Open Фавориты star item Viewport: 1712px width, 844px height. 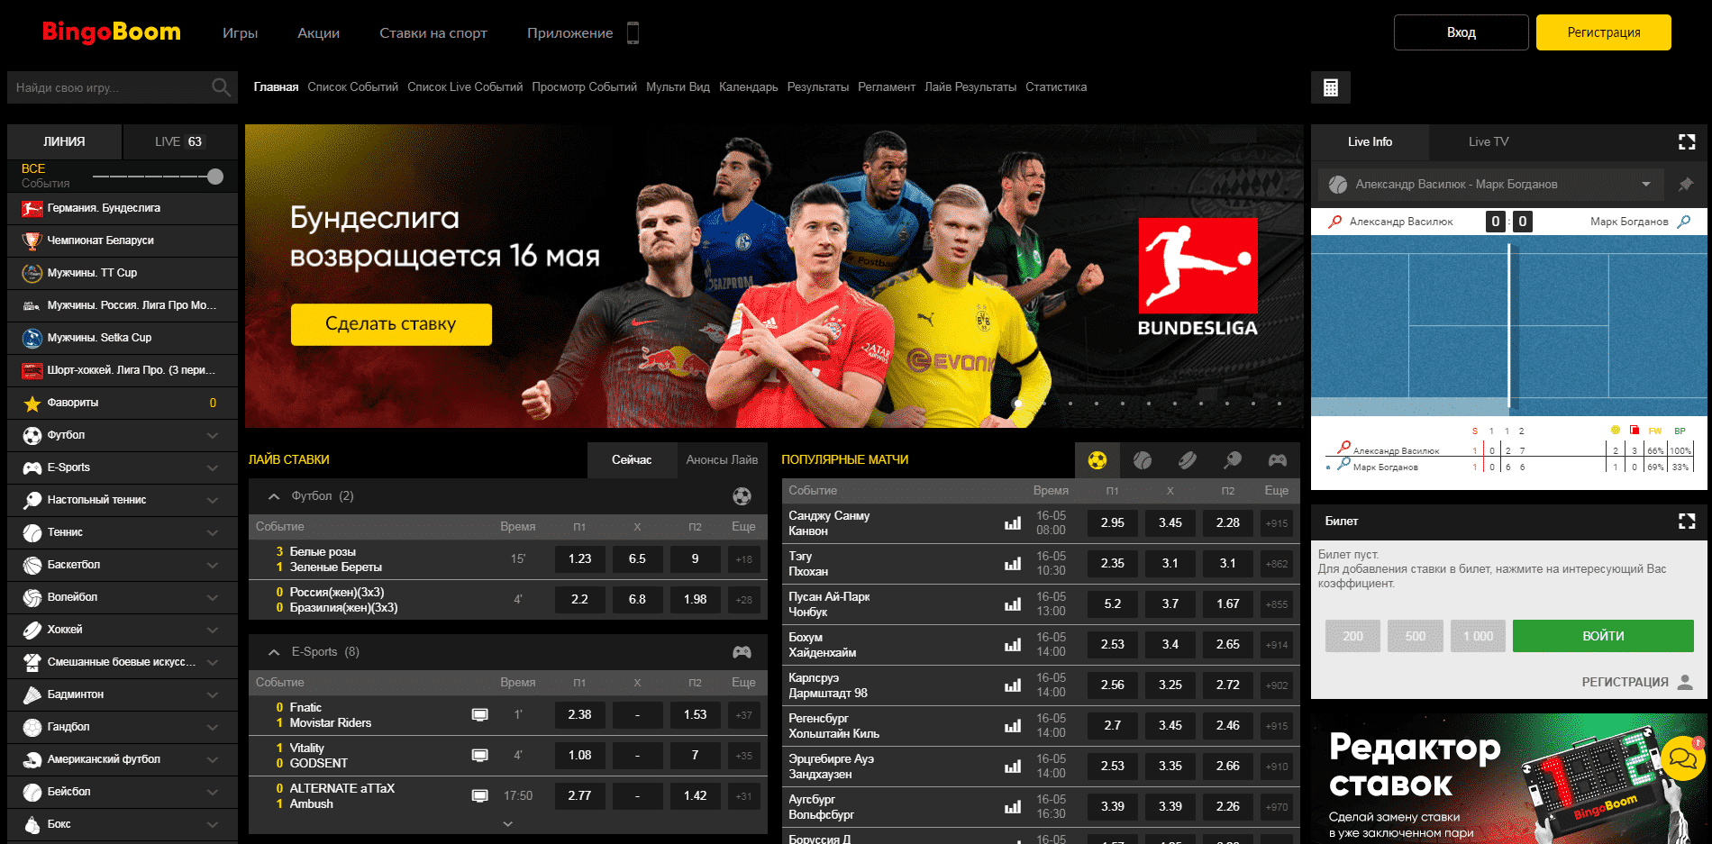(x=123, y=403)
